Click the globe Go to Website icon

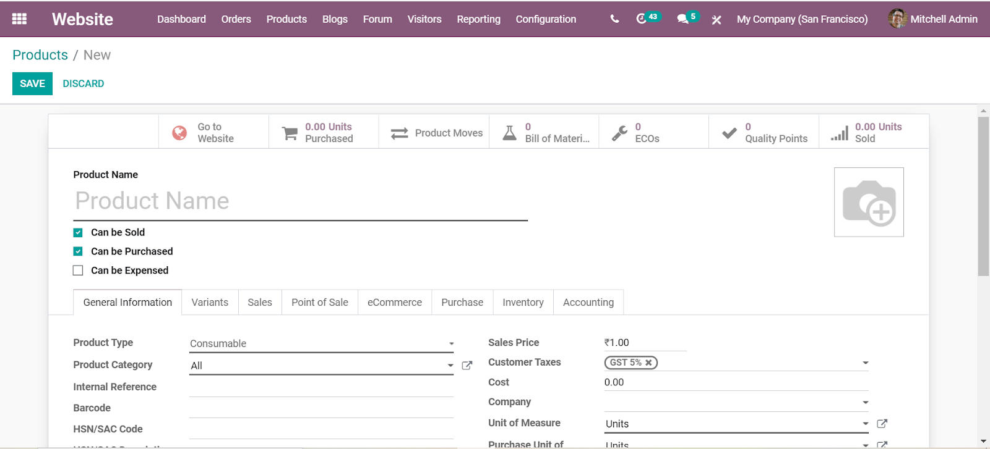point(179,133)
